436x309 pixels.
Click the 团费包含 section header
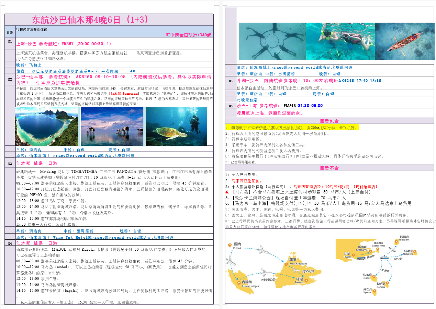(x=329, y=121)
